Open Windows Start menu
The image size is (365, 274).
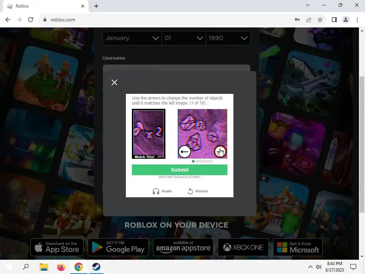pyautogui.click(x=9, y=267)
